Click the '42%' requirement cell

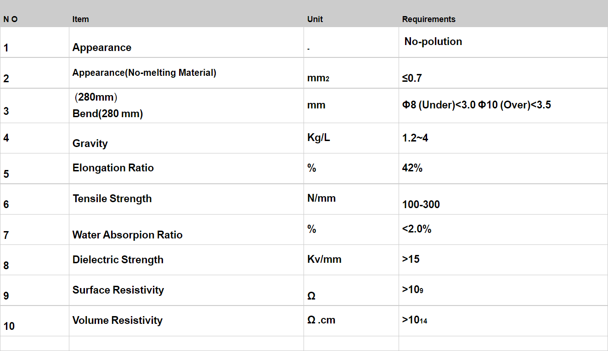click(503, 169)
